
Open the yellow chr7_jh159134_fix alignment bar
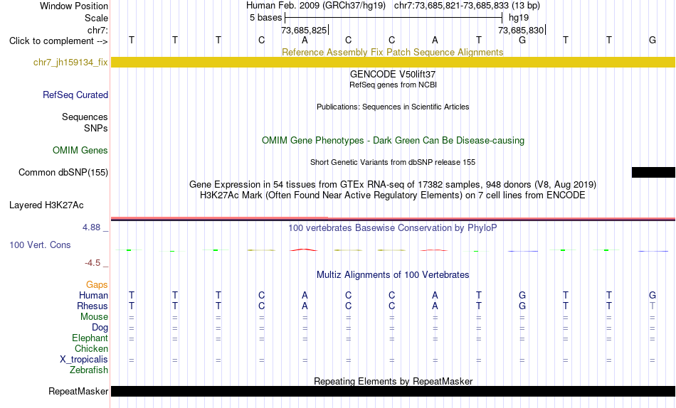tap(393, 62)
